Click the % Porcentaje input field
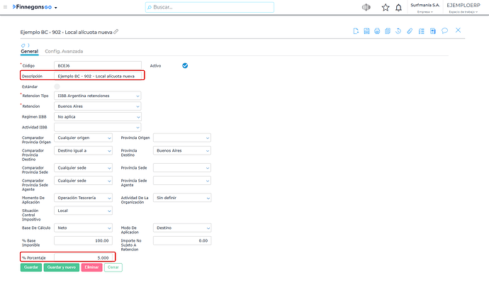This screenshot has height=285, width=489. pyautogui.click(x=83, y=257)
